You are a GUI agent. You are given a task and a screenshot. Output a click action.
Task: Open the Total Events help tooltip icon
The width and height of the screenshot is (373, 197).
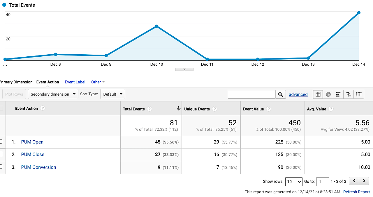149,109
